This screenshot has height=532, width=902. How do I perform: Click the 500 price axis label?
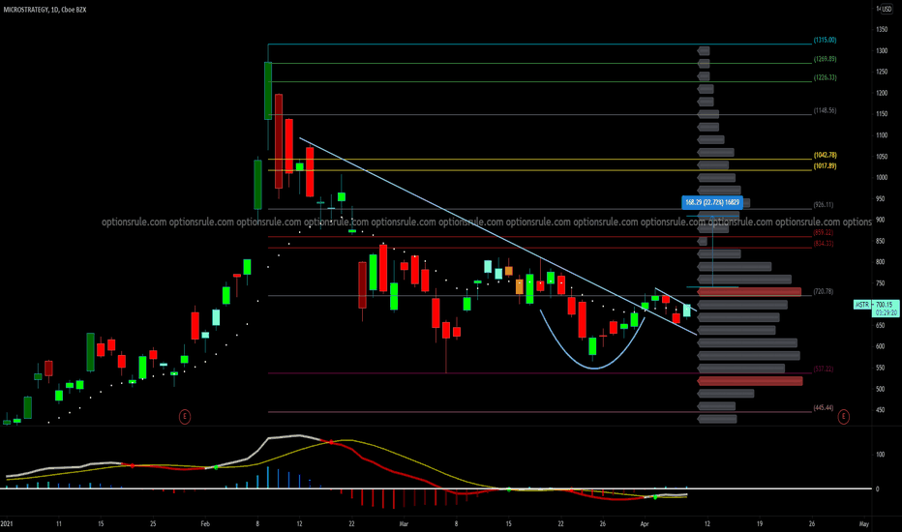[x=880, y=389]
